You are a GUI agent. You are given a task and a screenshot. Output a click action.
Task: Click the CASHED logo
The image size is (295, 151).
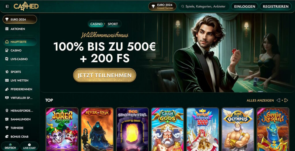coord(26,7)
